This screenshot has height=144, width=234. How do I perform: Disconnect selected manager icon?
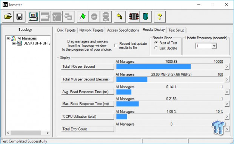[134, 17]
